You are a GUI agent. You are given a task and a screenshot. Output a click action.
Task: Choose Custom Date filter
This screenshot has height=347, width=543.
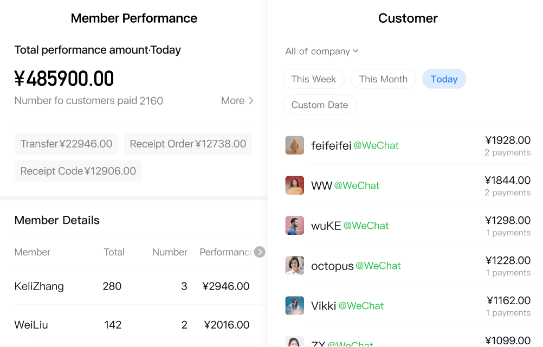320,105
